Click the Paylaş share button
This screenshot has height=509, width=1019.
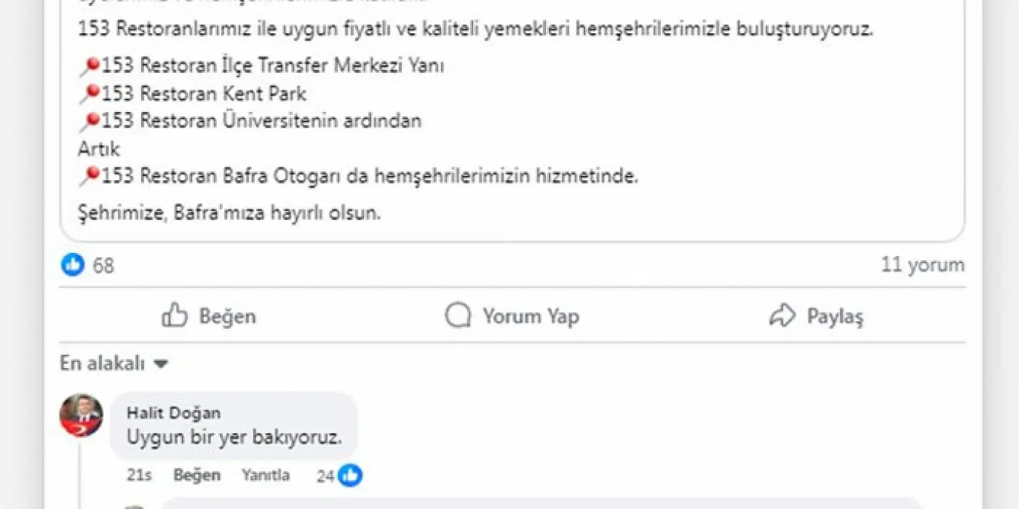(x=835, y=315)
